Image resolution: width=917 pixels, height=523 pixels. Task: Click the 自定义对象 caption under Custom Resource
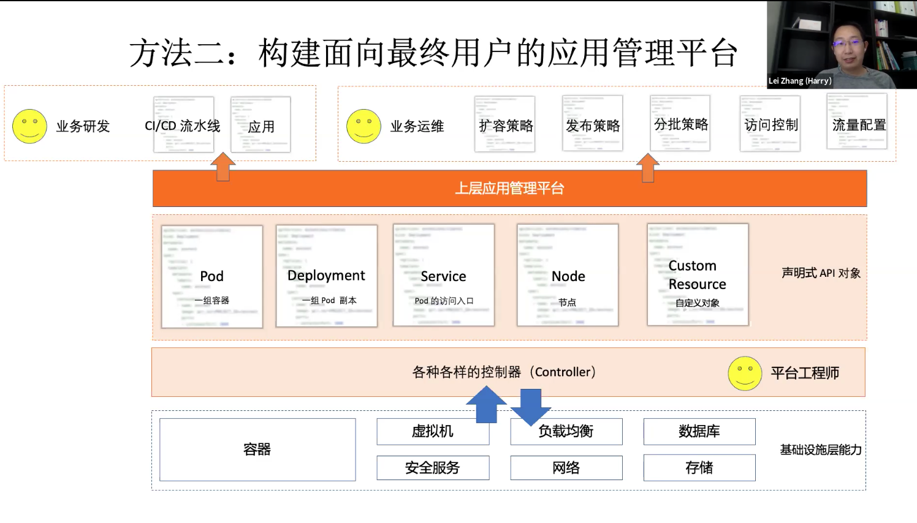coord(698,303)
